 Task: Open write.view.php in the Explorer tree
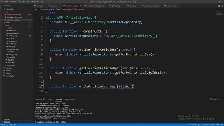(x=13, y=49)
